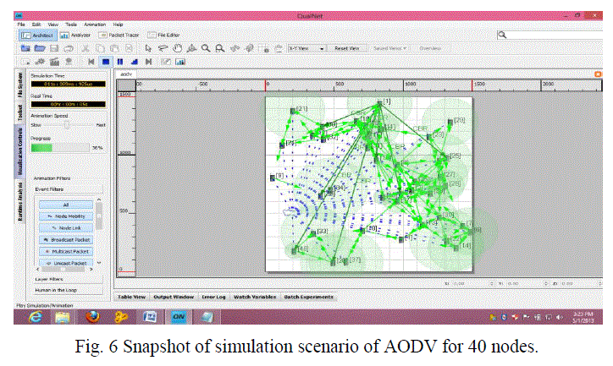
Task: Click the open folder toolbar icon
Action: click(40, 48)
